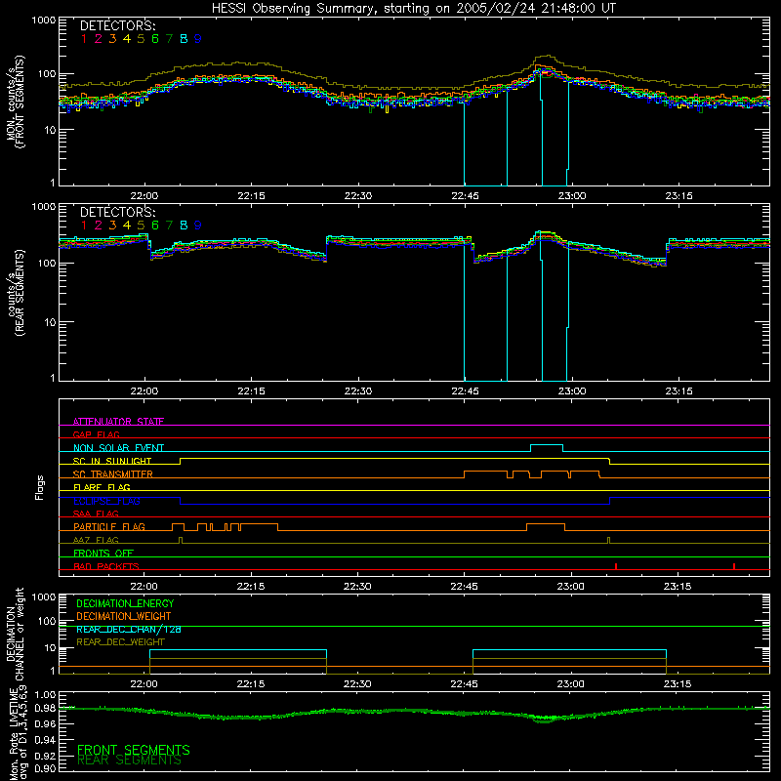The image size is (781, 781).
Task: Select cyan detector 8 in rear segments legend
Action: click(184, 226)
